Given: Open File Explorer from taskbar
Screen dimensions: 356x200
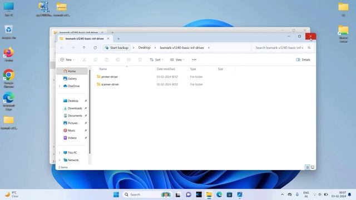Looking at the screenshot, I should pos(209,194).
